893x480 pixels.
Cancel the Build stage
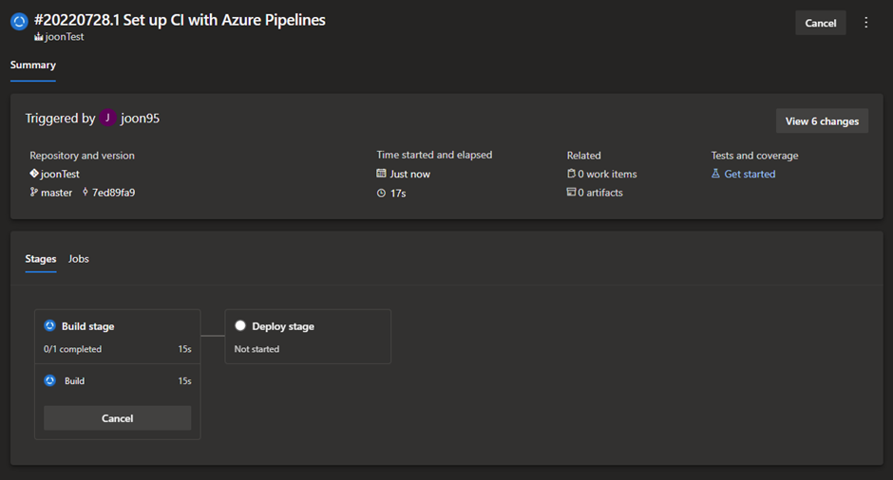117,418
